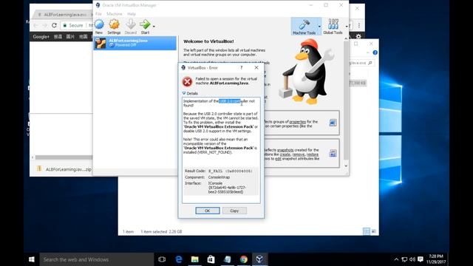Click the volume icon in system tray
This screenshot has width=473, height=266.
pyautogui.click(x=412, y=259)
